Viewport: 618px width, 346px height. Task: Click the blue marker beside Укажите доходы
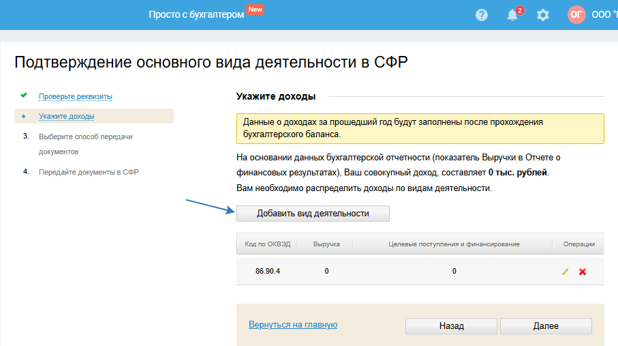pos(24,116)
